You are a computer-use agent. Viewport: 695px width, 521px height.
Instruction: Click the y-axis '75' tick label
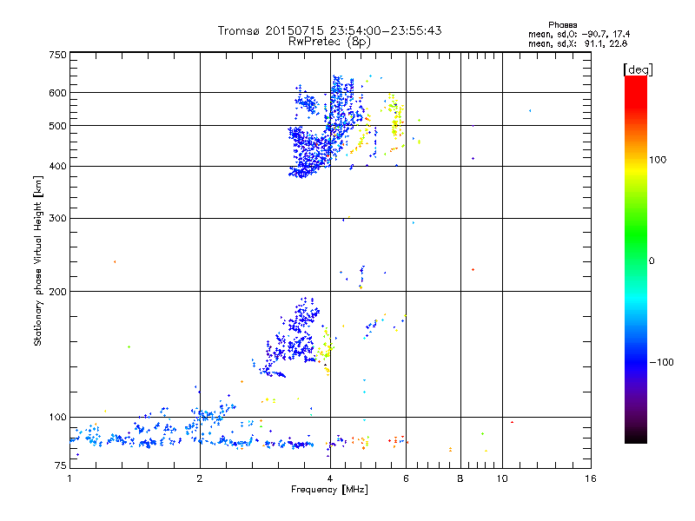click(61, 465)
